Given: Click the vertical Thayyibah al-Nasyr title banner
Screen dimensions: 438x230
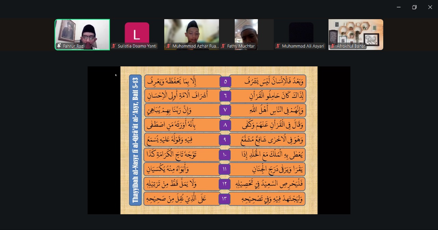Looking at the screenshot, I should coord(135,140).
